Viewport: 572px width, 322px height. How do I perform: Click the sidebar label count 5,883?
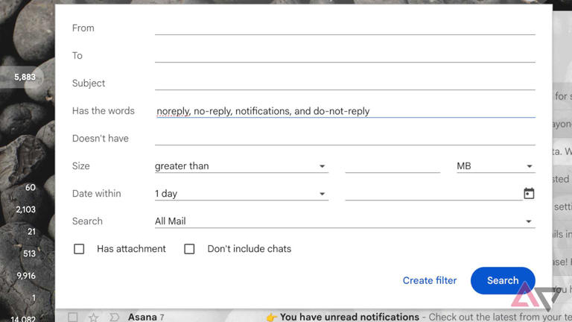pyautogui.click(x=25, y=77)
